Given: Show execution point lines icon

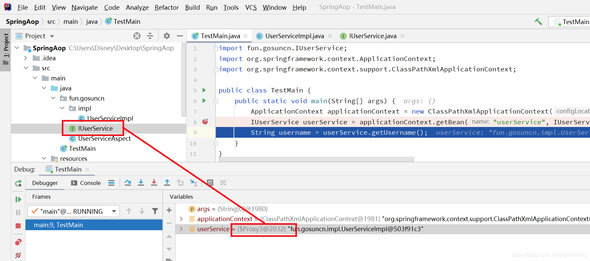Looking at the screenshot, I should tap(111, 183).
